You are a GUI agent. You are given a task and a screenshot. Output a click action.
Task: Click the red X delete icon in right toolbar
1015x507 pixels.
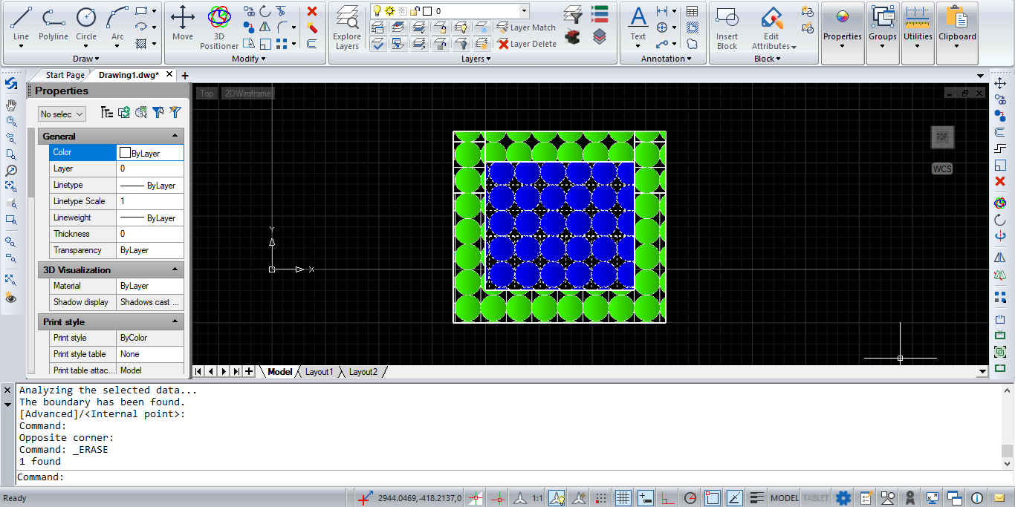[x=1000, y=181]
